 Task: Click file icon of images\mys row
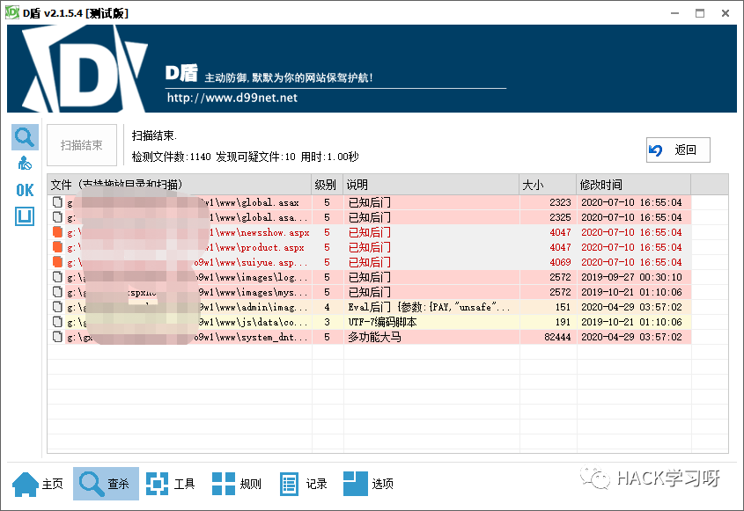pyautogui.click(x=57, y=292)
